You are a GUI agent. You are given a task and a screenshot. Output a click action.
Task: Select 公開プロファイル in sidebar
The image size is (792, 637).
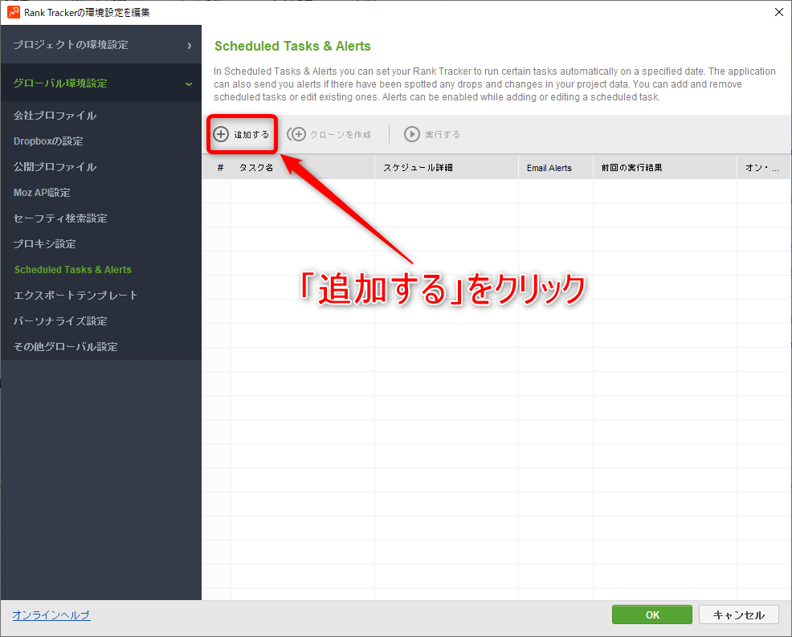pyautogui.click(x=55, y=167)
